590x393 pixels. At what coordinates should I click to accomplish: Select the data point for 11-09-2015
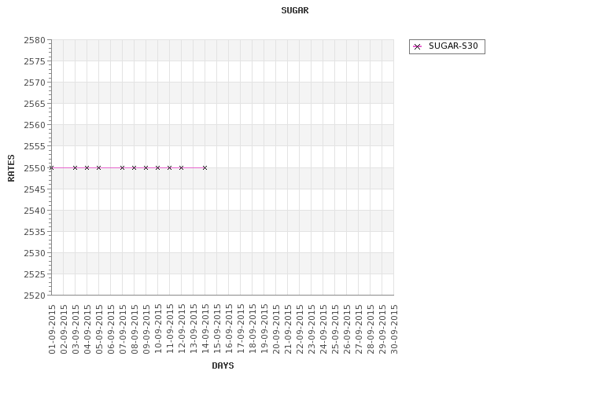(x=169, y=167)
